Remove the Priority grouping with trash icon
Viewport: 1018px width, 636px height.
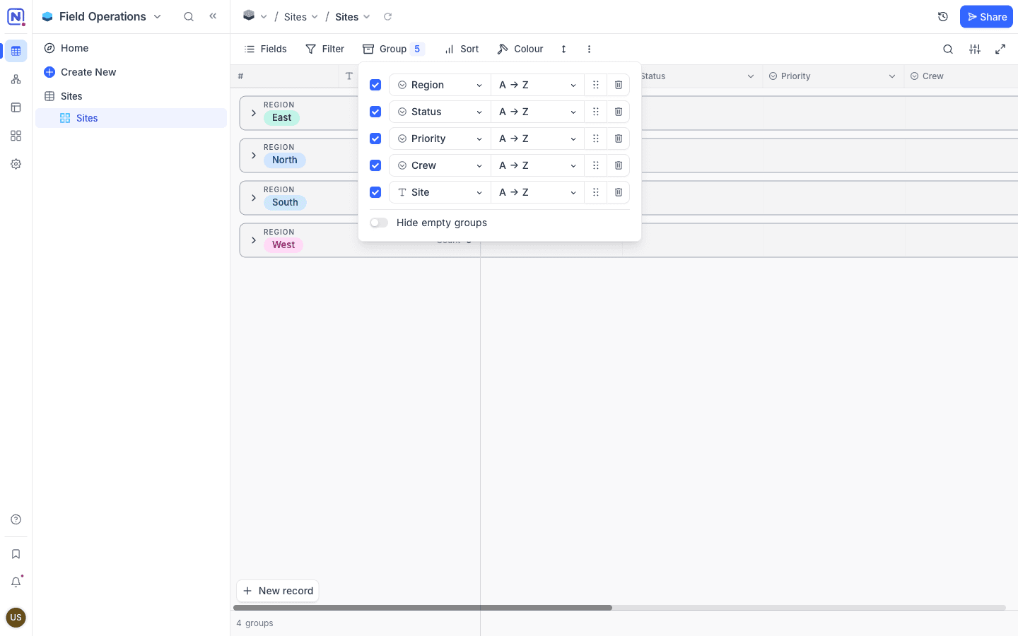click(x=618, y=139)
